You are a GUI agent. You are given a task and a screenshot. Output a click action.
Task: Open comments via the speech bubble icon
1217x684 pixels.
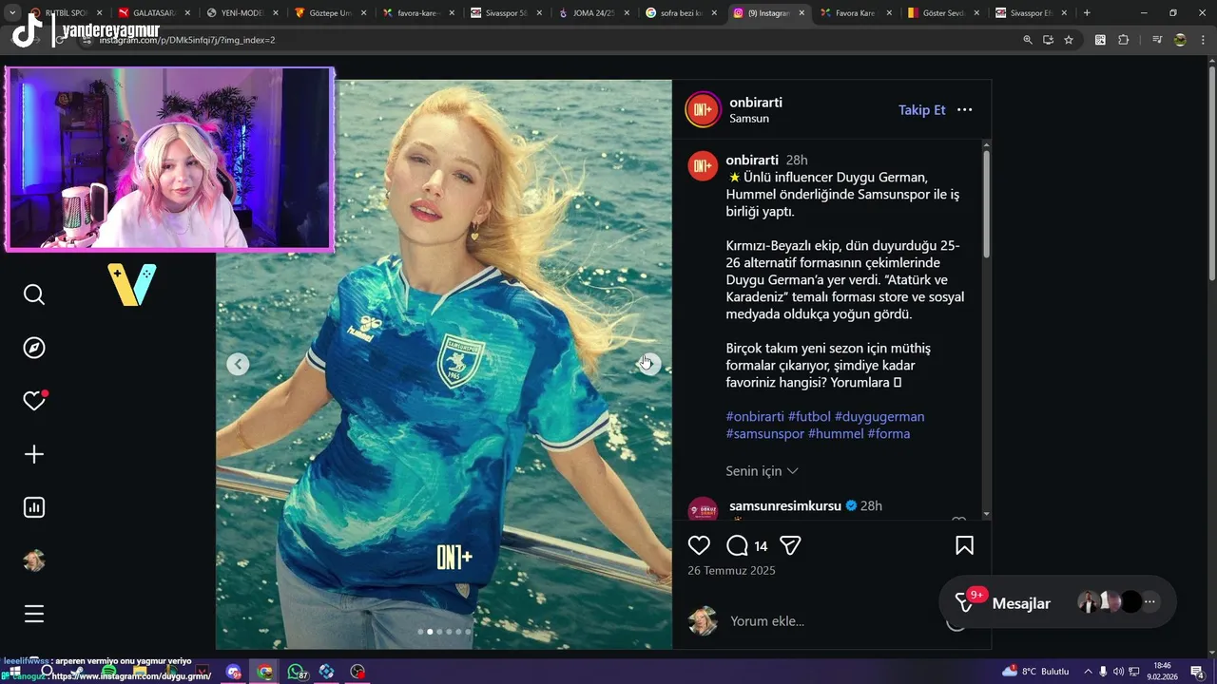click(737, 545)
